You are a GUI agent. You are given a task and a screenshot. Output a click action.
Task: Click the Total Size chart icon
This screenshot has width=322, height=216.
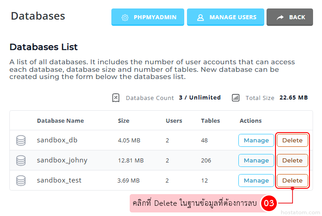[236, 98]
